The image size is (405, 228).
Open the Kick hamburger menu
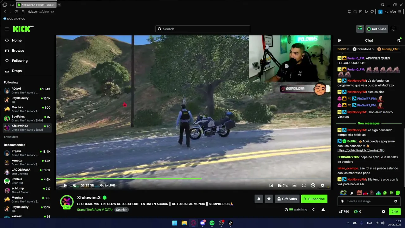pos(7,29)
